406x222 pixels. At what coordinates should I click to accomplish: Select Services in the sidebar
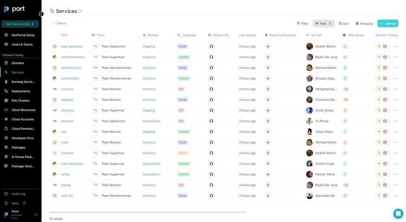[x=17, y=72]
